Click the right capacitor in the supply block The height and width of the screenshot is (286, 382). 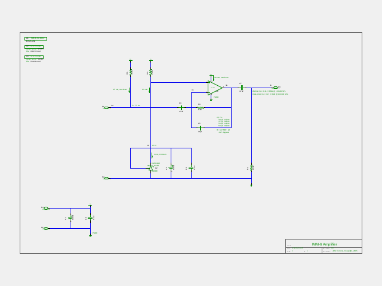(x=90, y=217)
